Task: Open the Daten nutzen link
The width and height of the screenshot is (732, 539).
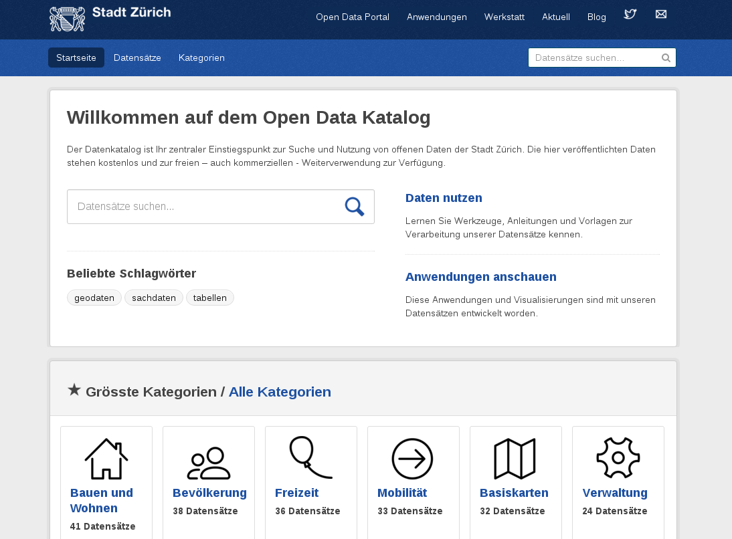Action: coord(444,198)
